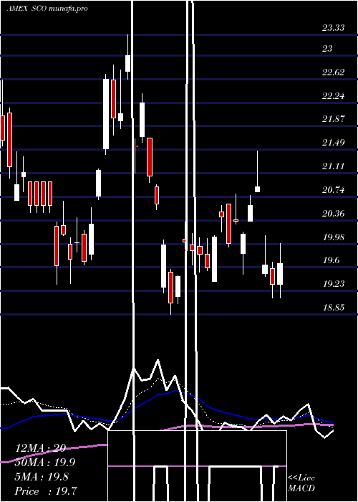Click the MACD histogram box at bottom

point(197,466)
